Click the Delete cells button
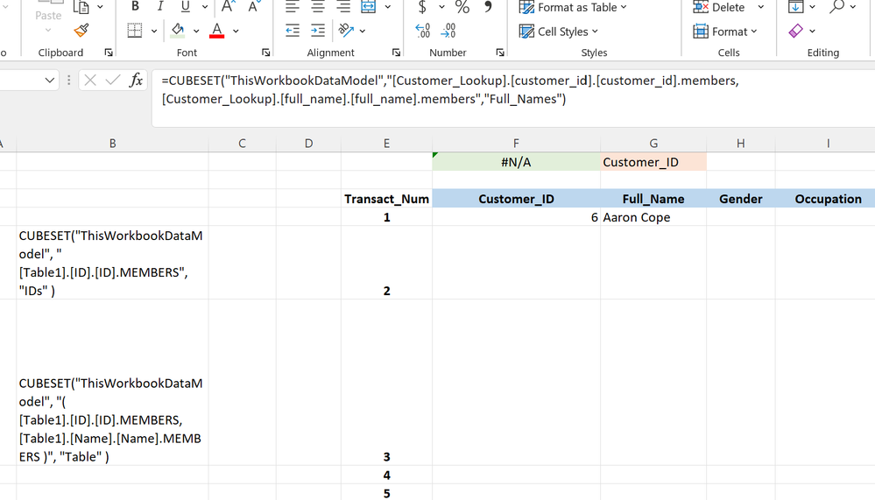Image resolution: width=875 pixels, height=500 pixels. pyautogui.click(x=719, y=7)
